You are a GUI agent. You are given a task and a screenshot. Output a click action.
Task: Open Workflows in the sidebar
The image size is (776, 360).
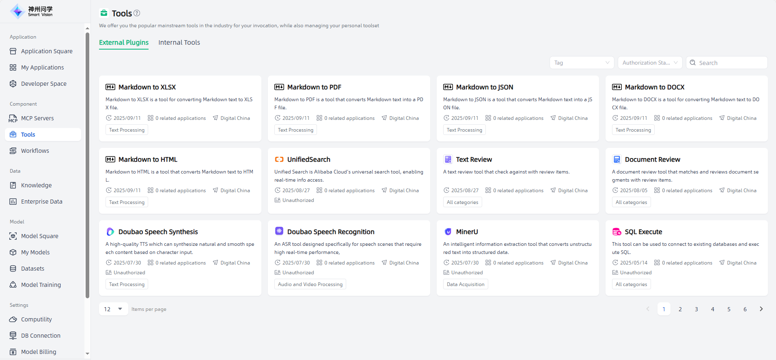[35, 151]
